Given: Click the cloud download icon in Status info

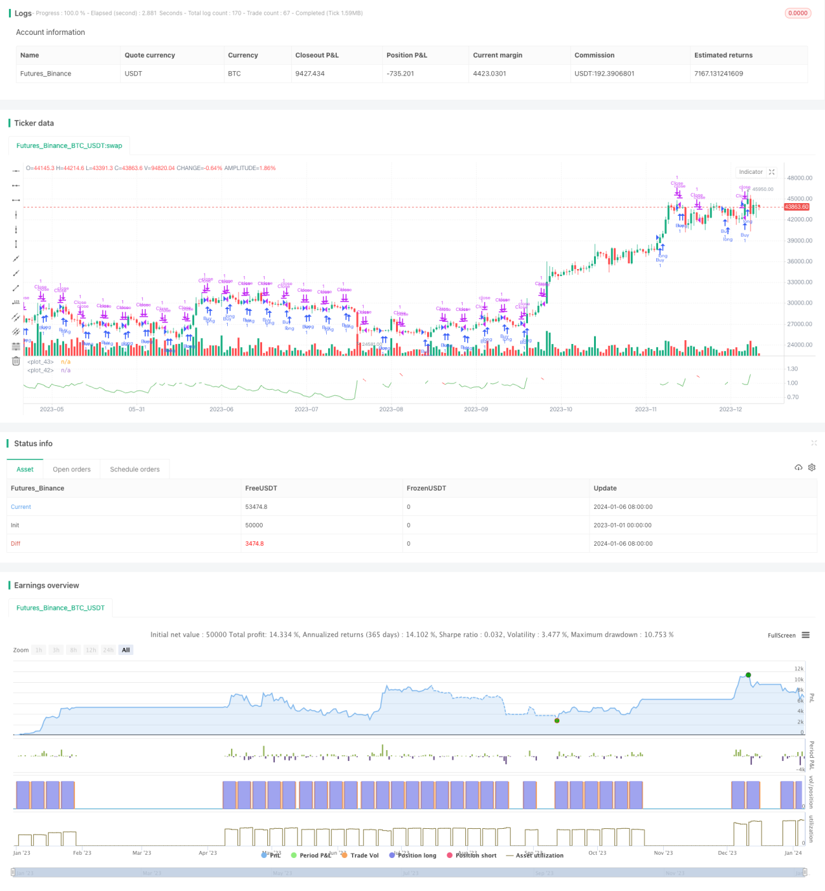Looking at the screenshot, I should pyautogui.click(x=798, y=468).
